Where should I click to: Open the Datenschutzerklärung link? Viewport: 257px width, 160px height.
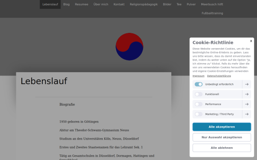[219, 76]
